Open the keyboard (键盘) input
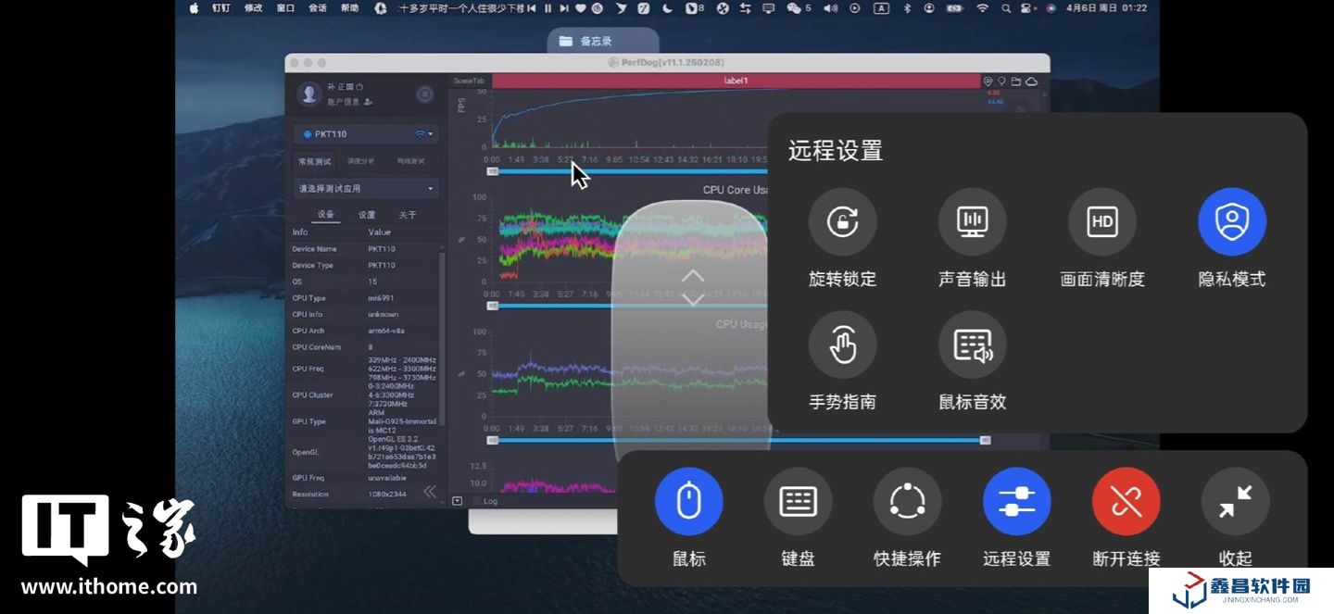The image size is (1334, 614). click(798, 502)
